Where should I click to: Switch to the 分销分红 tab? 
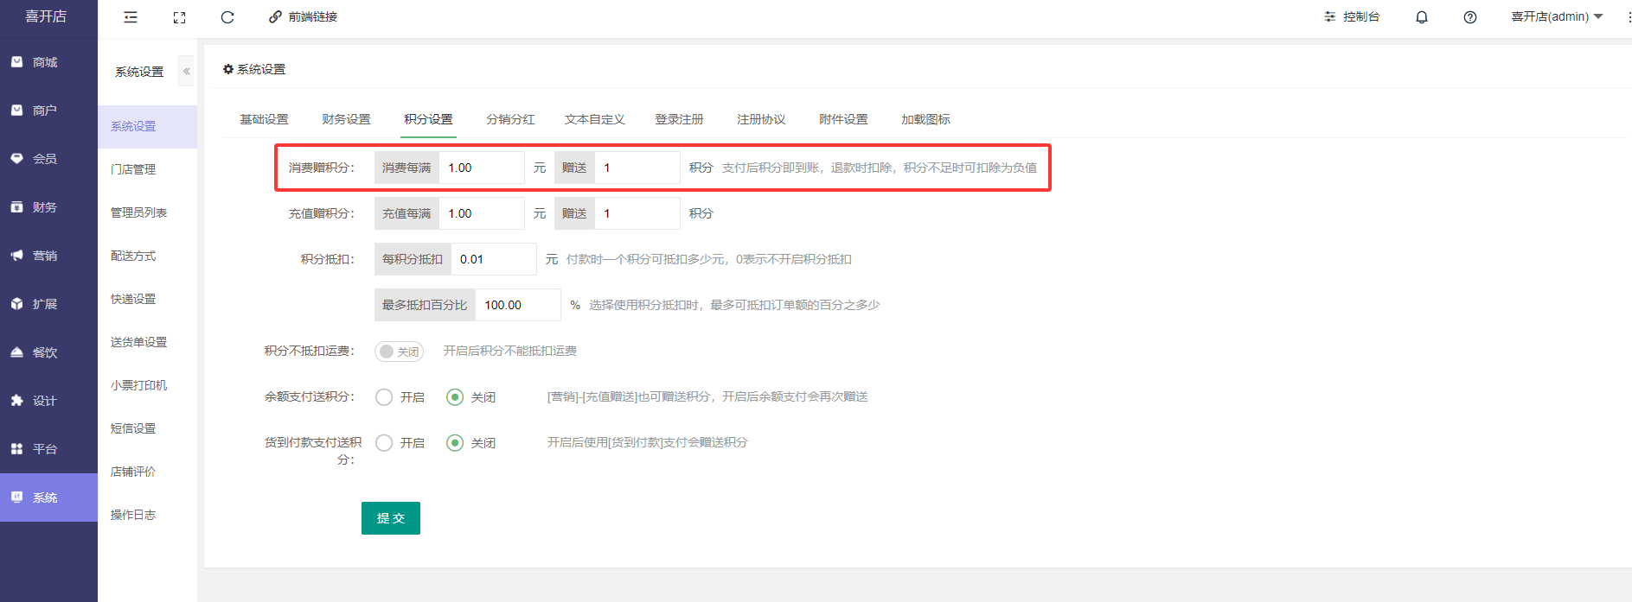510,119
